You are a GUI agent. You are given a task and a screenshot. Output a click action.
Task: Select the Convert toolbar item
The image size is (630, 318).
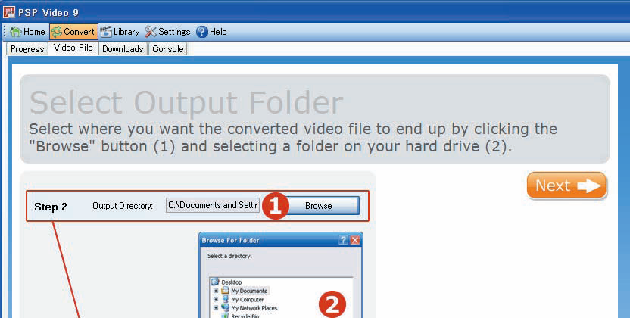point(73,32)
